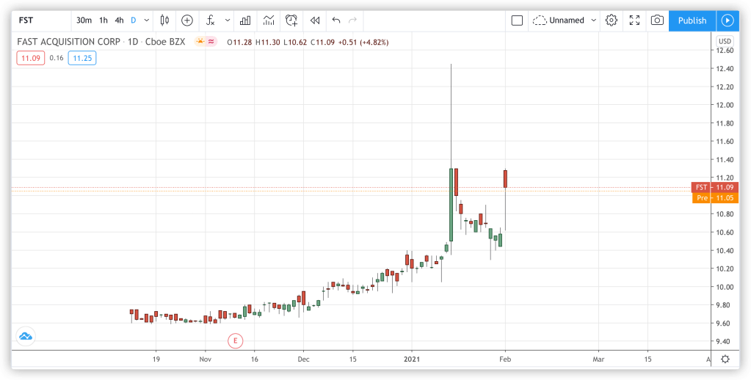Screen dimensions: 751x380
Task: Open the financials bar chart icon
Action: (x=245, y=21)
